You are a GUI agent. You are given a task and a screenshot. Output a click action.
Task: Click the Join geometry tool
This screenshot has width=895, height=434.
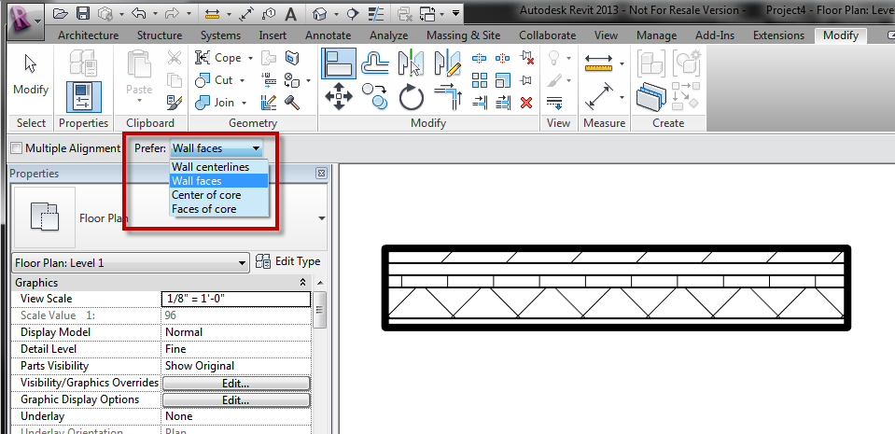215,103
